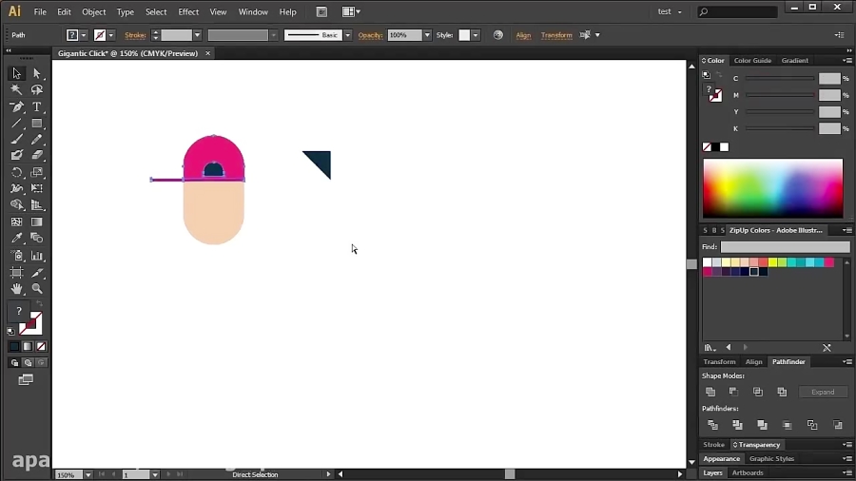The height and width of the screenshot is (481, 856).
Task: Click the Align link in control bar
Action: click(x=523, y=35)
